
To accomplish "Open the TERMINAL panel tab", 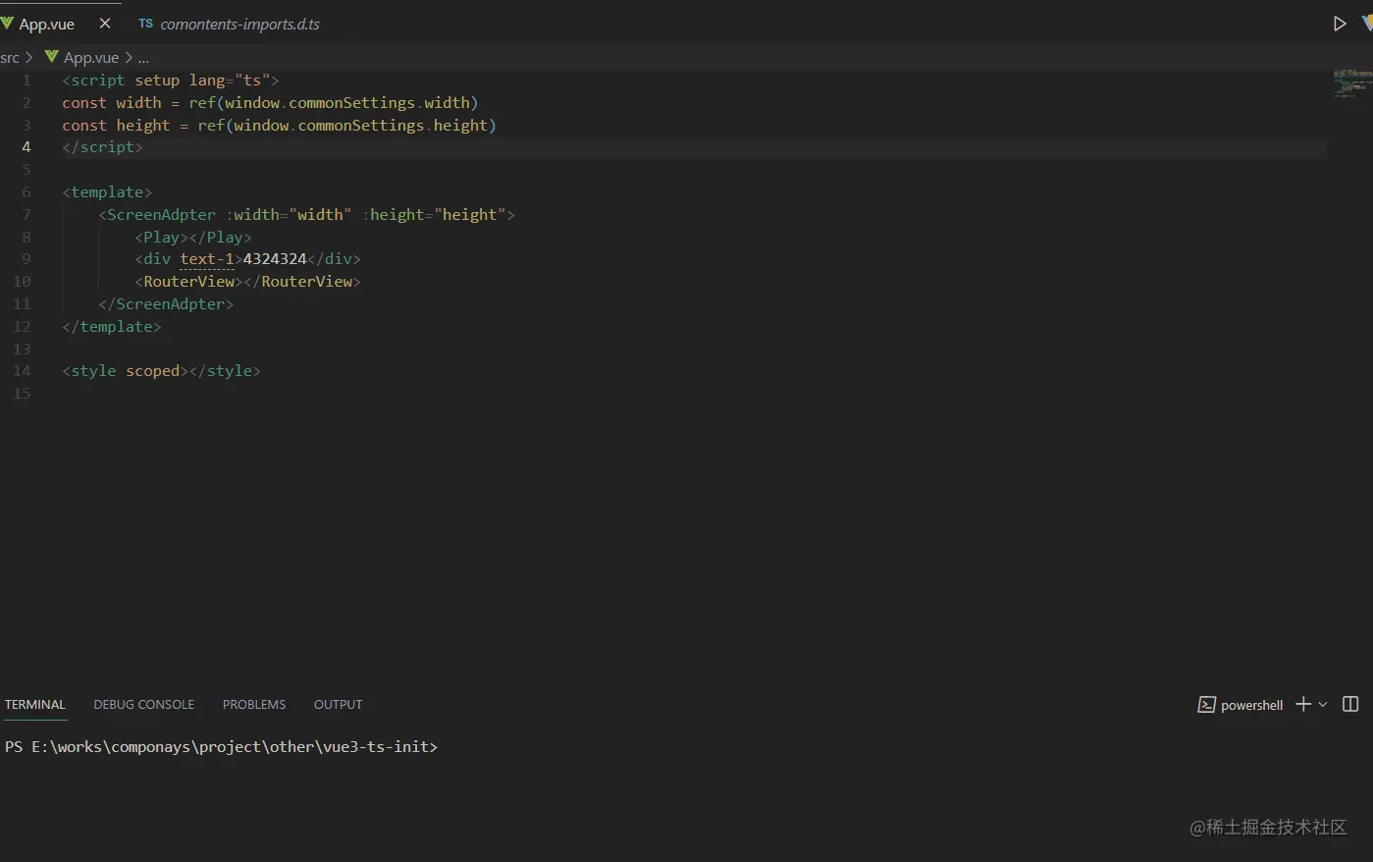I will (35, 705).
